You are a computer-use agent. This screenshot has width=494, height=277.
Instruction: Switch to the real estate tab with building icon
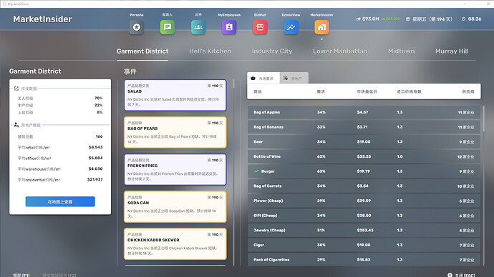pos(294,79)
